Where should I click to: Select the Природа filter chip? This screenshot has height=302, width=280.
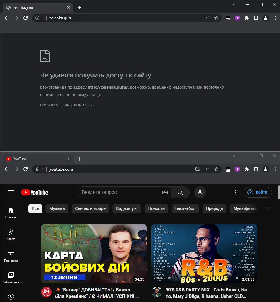coord(214,208)
